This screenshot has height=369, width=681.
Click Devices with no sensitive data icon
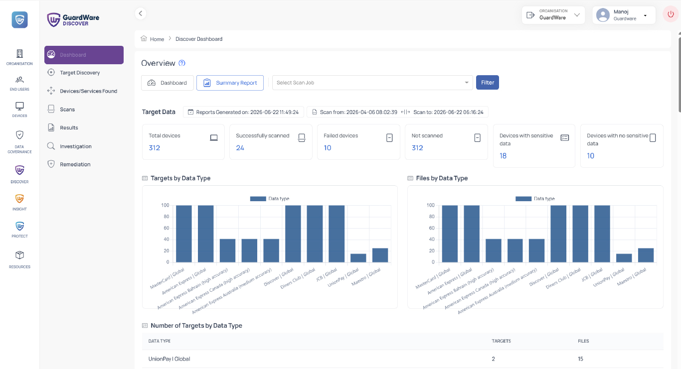653,138
